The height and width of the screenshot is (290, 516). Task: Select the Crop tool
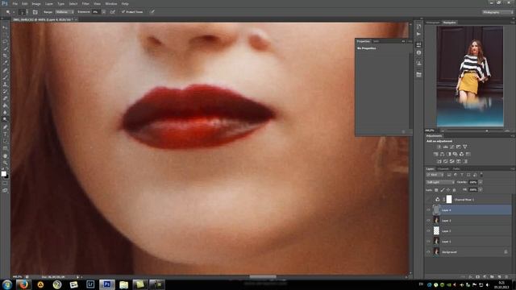coord(5,56)
